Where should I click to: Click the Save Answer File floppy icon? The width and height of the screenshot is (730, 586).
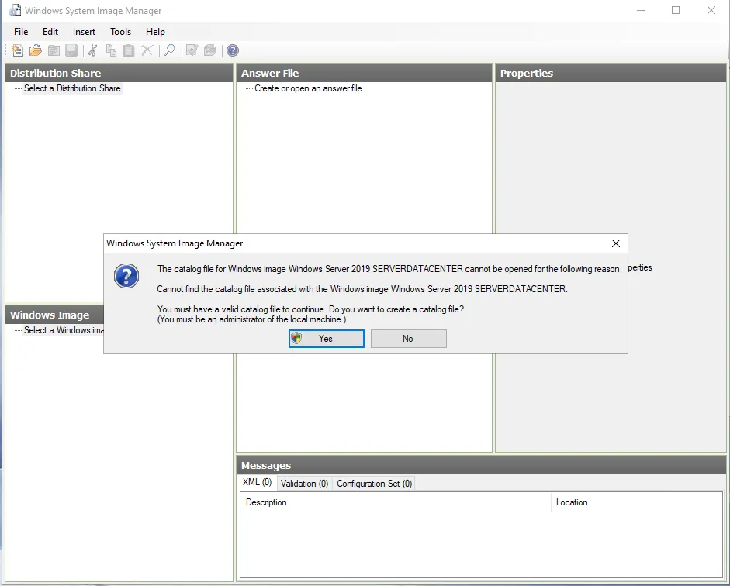[x=71, y=50]
